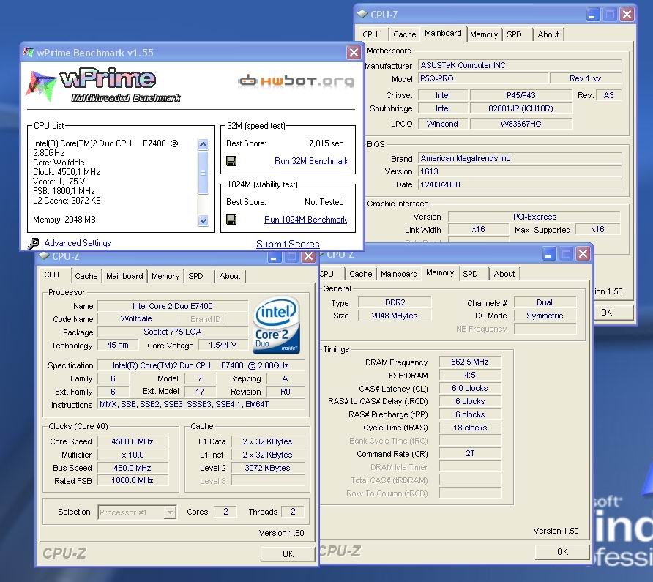Open Cache tab in Memory window

click(361, 274)
